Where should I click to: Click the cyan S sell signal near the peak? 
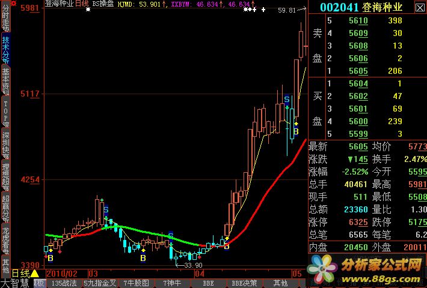click(x=287, y=99)
